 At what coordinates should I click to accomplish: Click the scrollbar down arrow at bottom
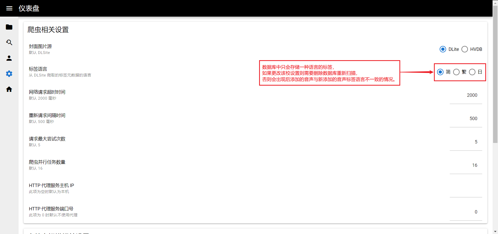(495, 231)
